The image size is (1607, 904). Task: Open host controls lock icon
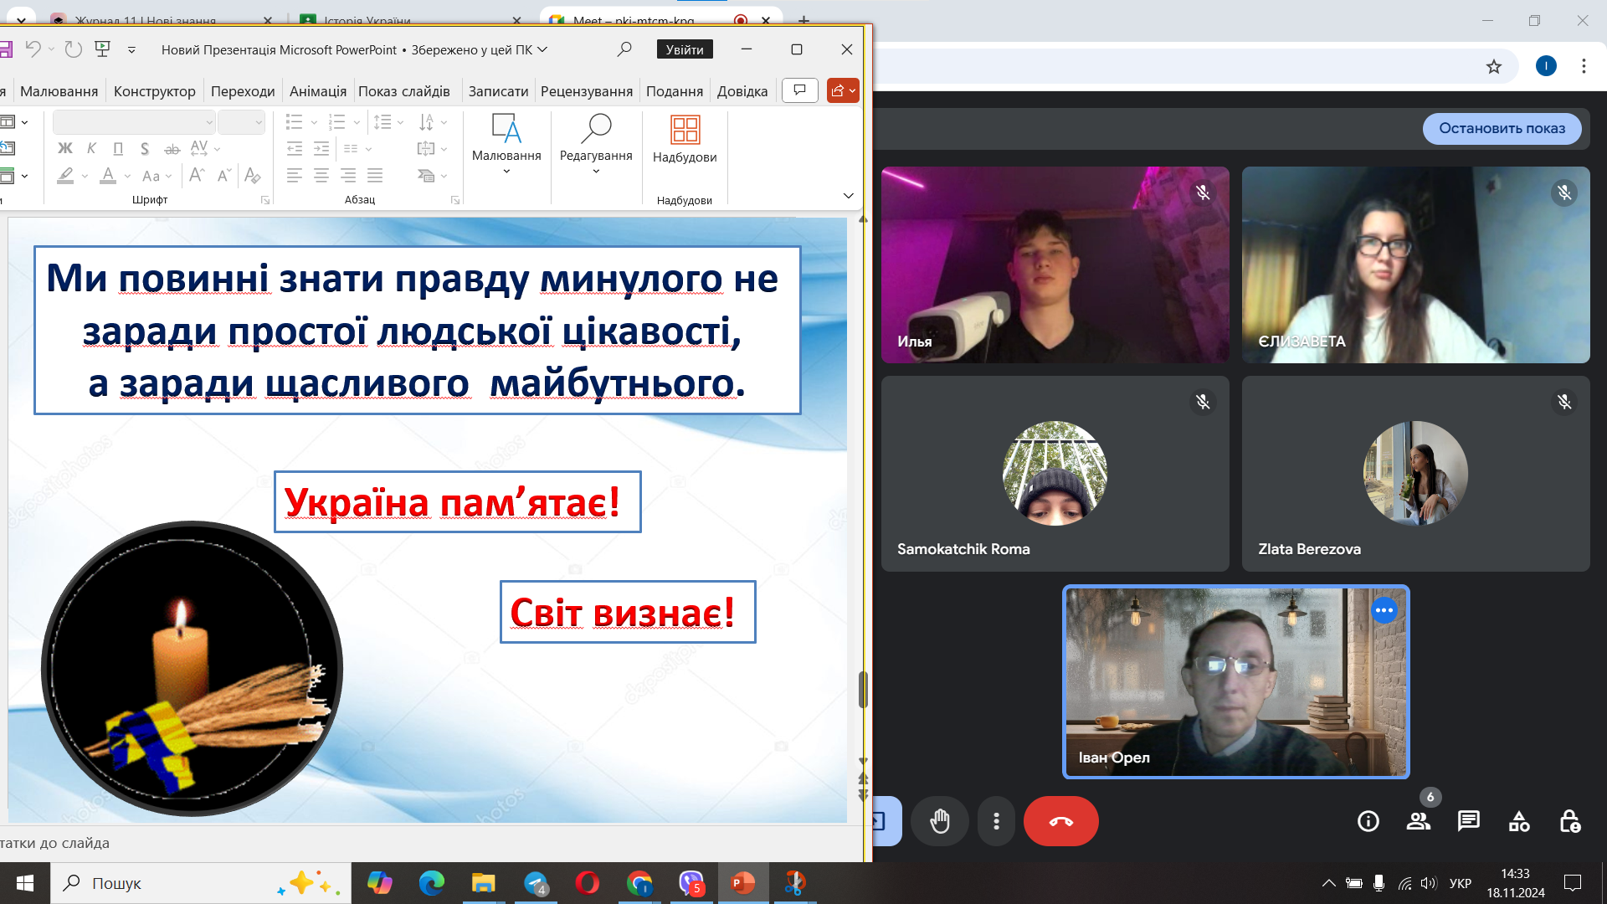(1569, 821)
